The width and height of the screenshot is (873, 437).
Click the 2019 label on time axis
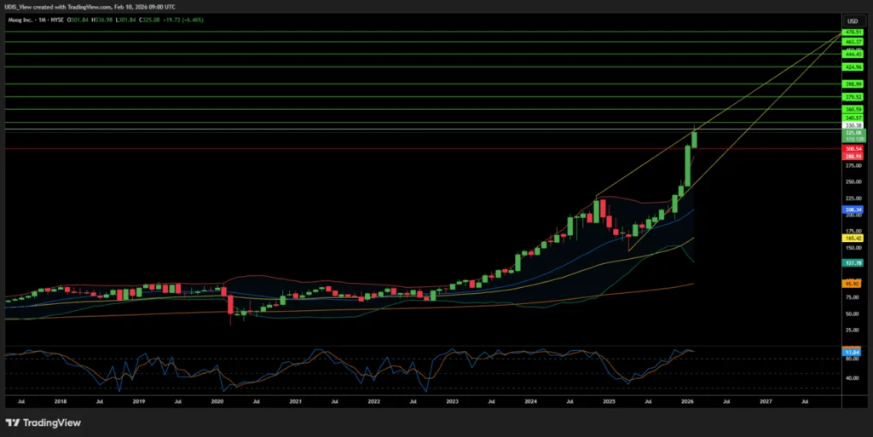pyautogui.click(x=139, y=401)
